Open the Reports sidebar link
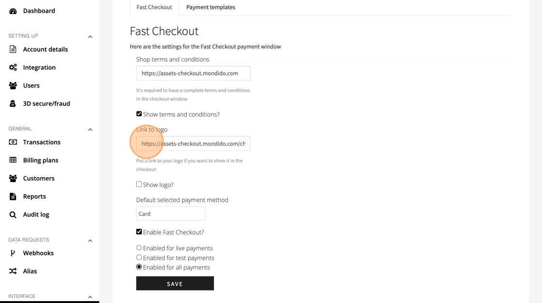The image size is (542, 303). coord(34,197)
